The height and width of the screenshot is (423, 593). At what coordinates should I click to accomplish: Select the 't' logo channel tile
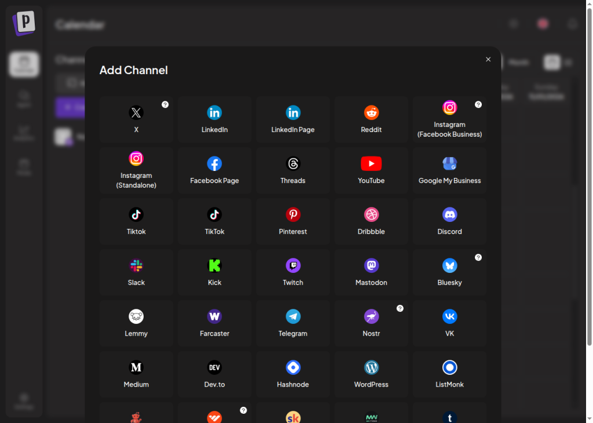[x=449, y=413]
